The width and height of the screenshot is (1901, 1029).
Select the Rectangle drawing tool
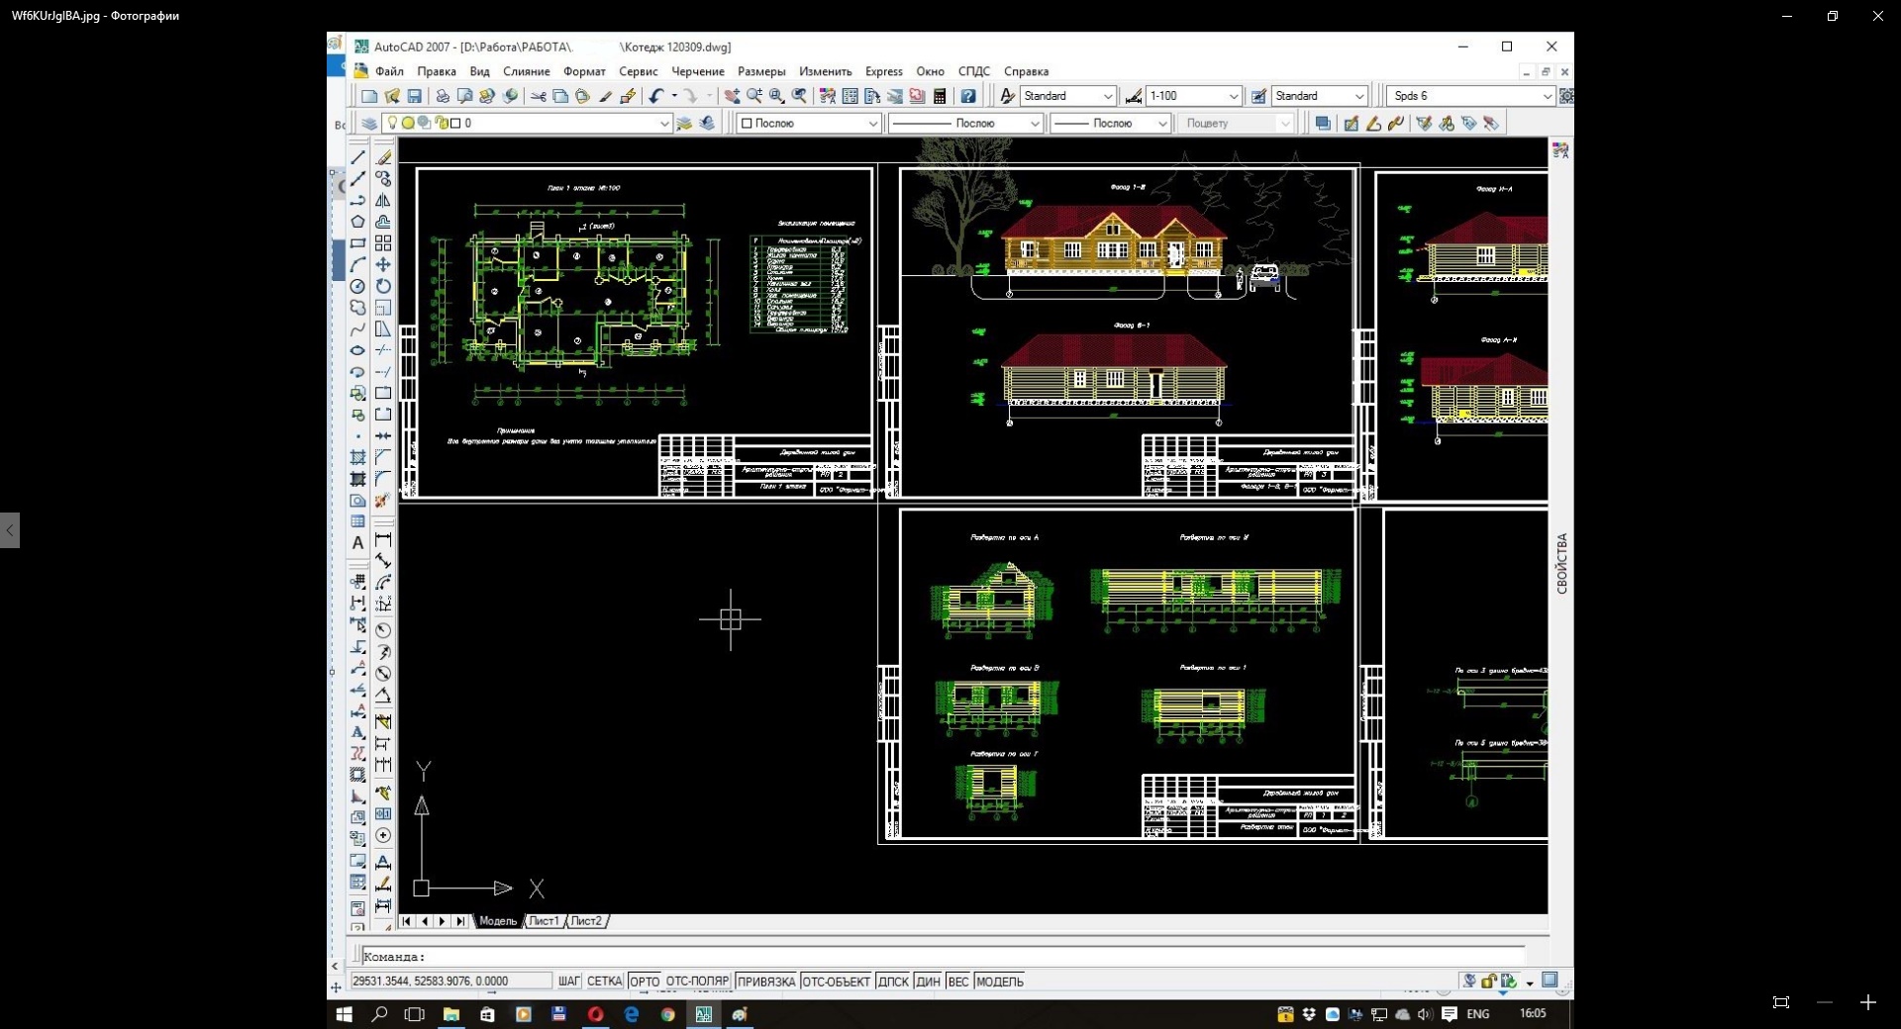click(358, 243)
